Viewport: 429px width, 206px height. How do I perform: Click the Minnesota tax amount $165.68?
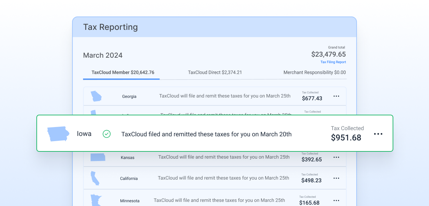point(309,203)
